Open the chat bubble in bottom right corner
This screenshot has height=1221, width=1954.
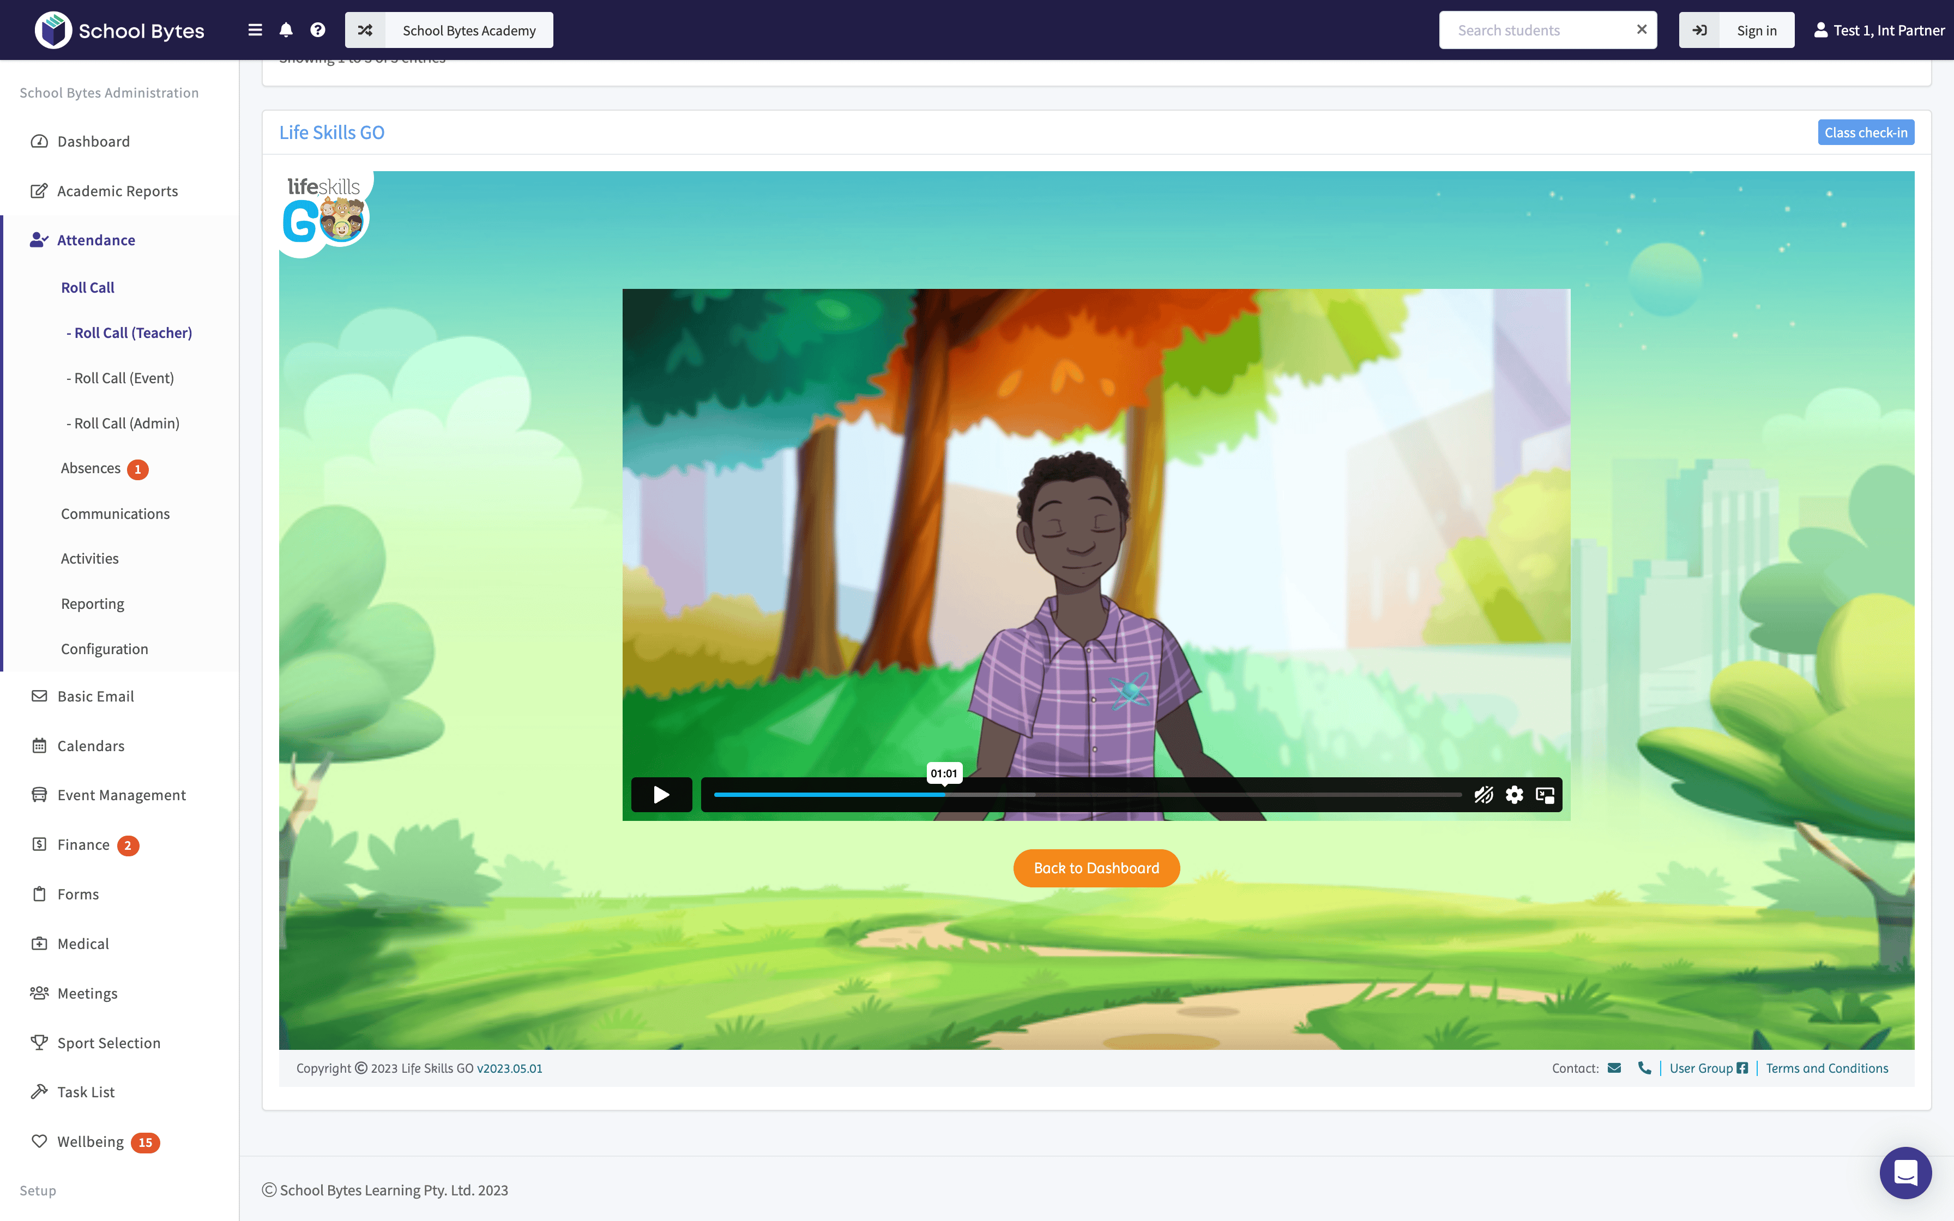coord(1905,1172)
